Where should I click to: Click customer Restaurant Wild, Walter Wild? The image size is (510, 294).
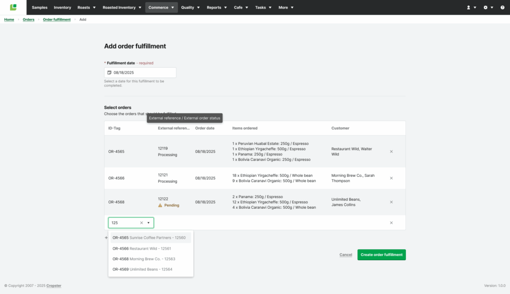(x=352, y=151)
